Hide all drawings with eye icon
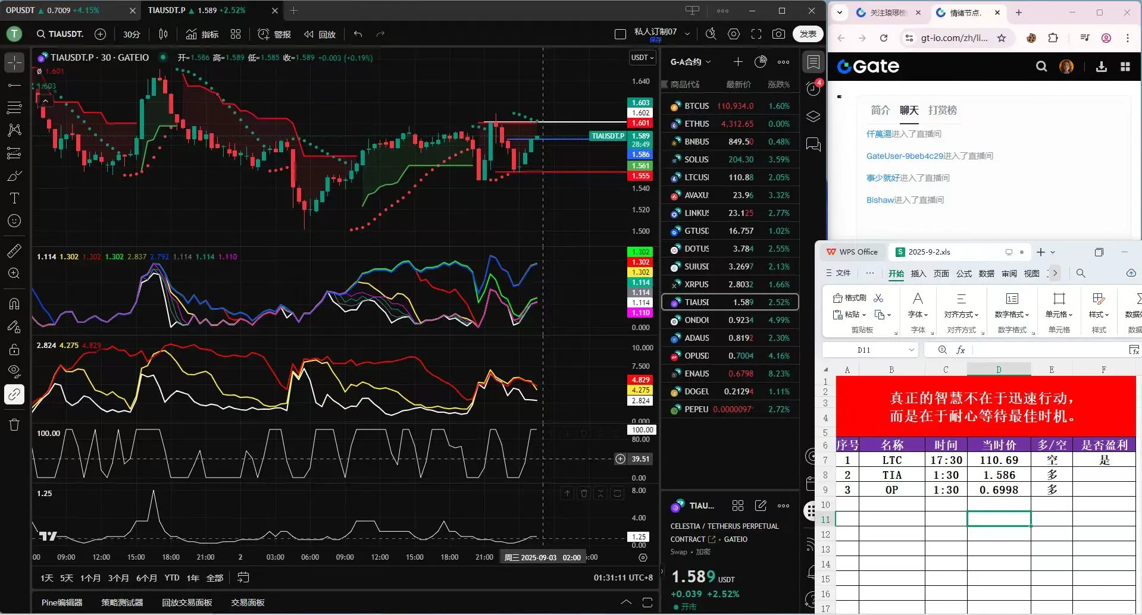Image resolution: width=1142 pixels, height=615 pixels. (x=14, y=372)
